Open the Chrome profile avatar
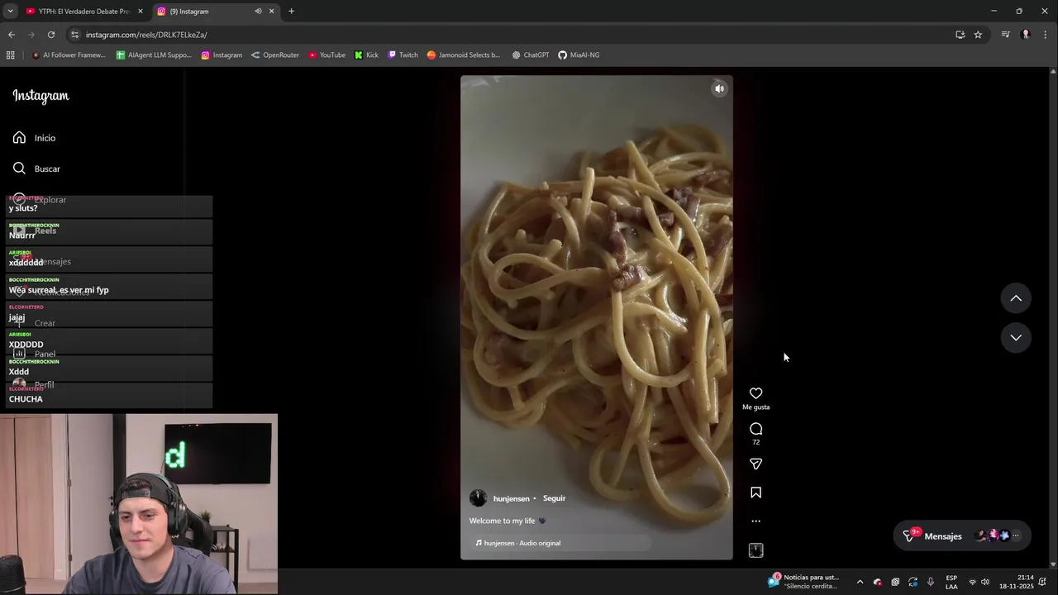 pyautogui.click(x=1026, y=35)
